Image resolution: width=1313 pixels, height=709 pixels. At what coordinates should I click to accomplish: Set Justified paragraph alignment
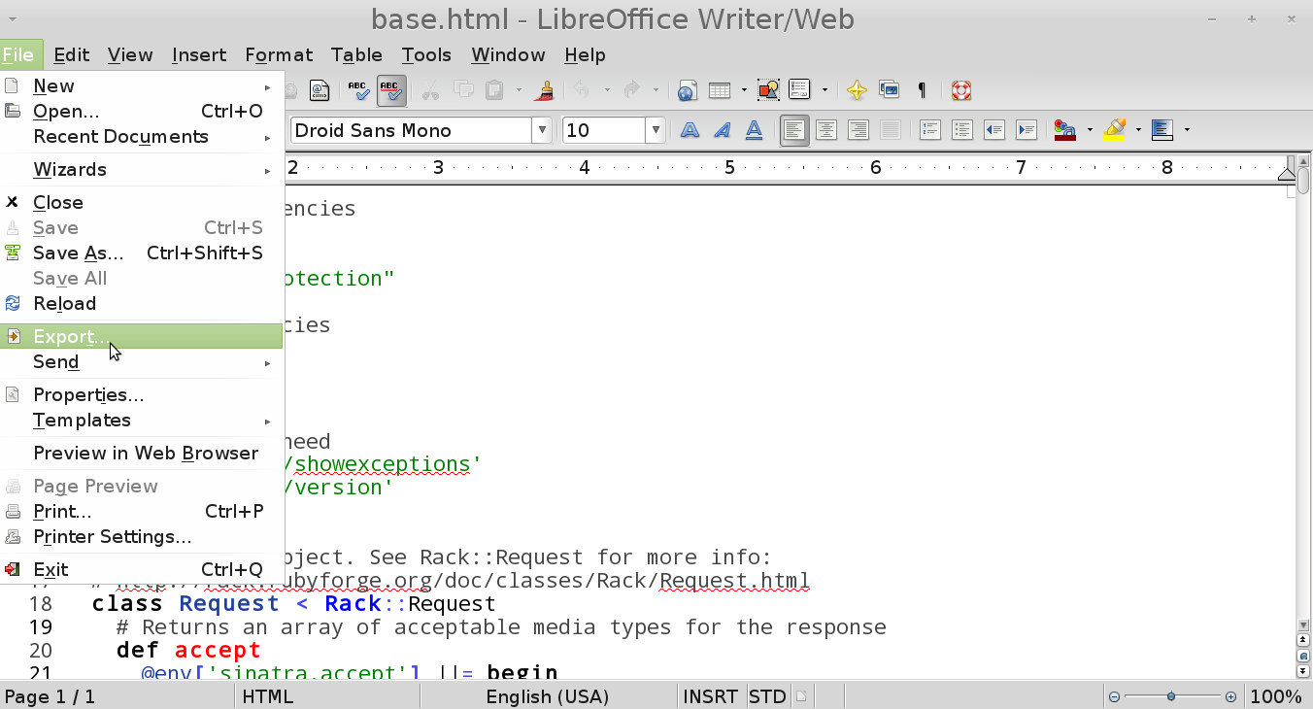(891, 130)
